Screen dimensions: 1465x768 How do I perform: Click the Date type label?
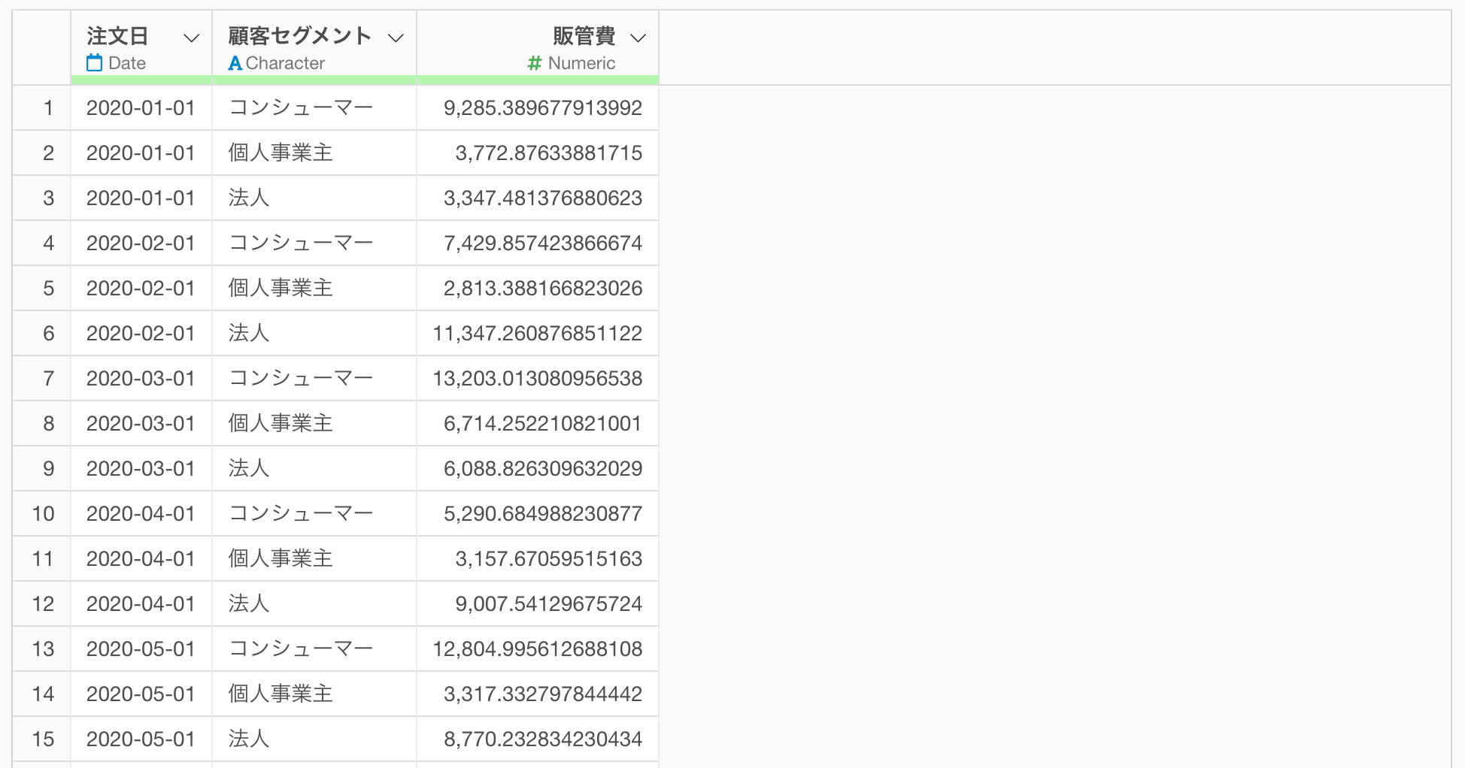tap(127, 63)
